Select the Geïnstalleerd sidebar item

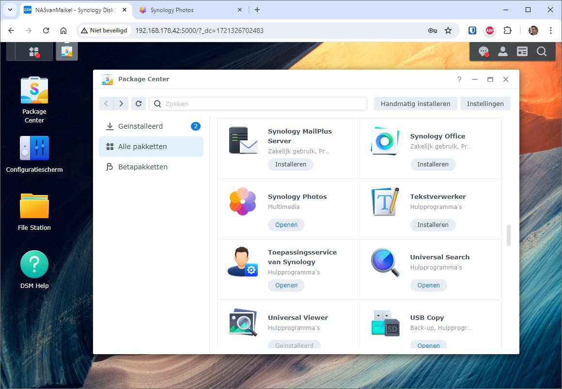(x=151, y=126)
